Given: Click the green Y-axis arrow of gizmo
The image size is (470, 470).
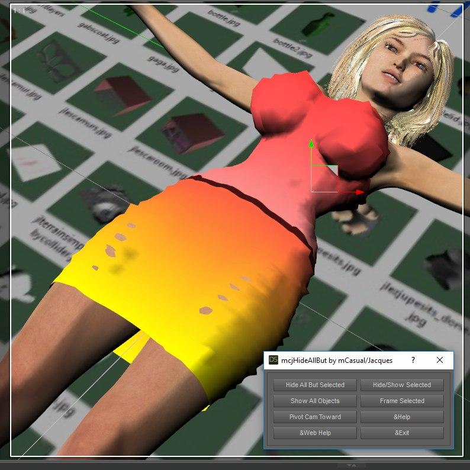Looking at the screenshot, I should point(311,144).
